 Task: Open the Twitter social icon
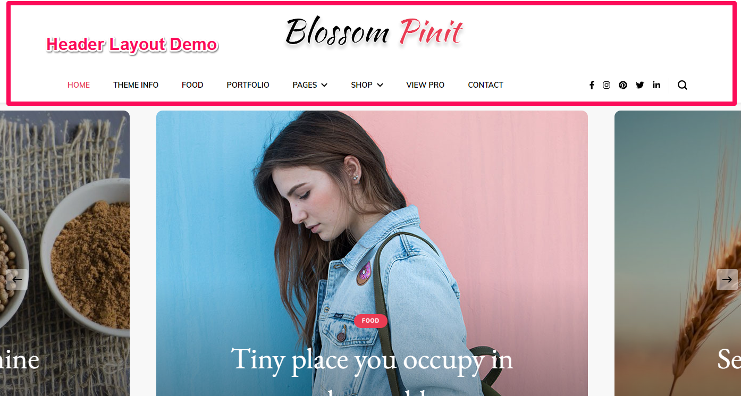click(640, 85)
